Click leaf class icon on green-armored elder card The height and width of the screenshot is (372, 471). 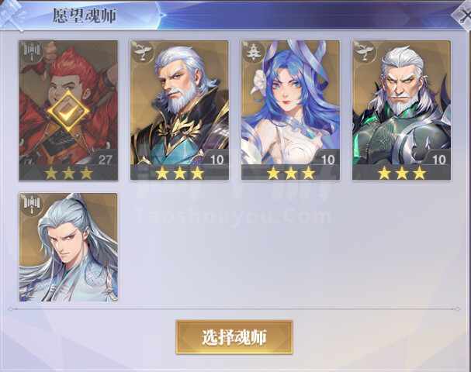365,52
